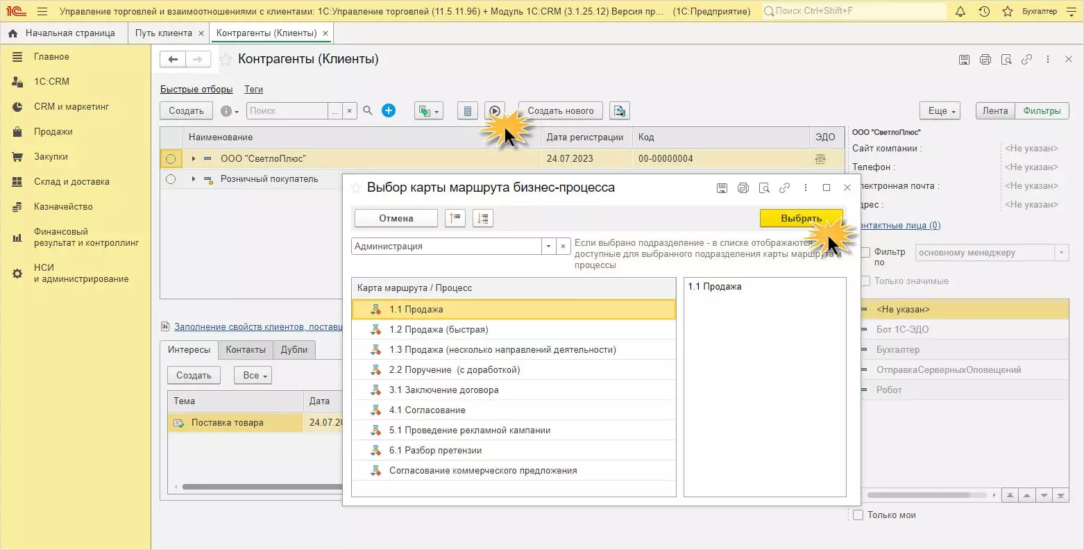Enable the Фильтр по checkbox
1084x550 pixels.
[865, 253]
